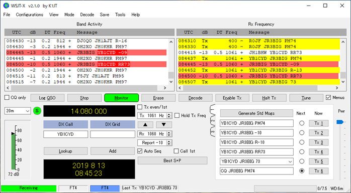Click the Stop button
This screenshot has width=351, height=193.
coord(84,98)
